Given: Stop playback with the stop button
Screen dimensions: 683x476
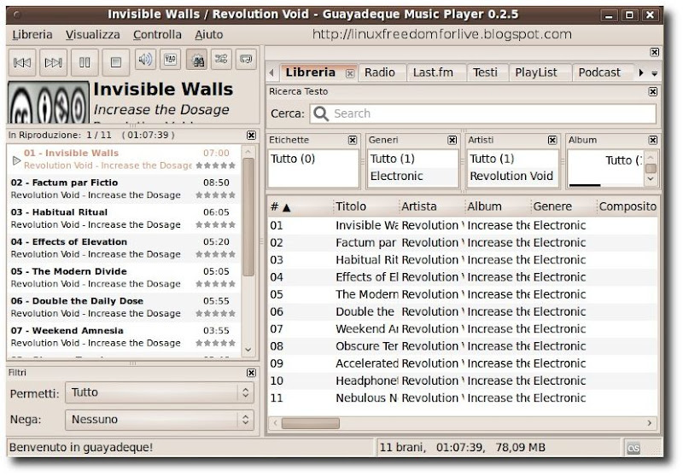Looking at the screenshot, I should [x=115, y=61].
